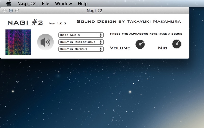Open the Help menu

click(83, 4)
